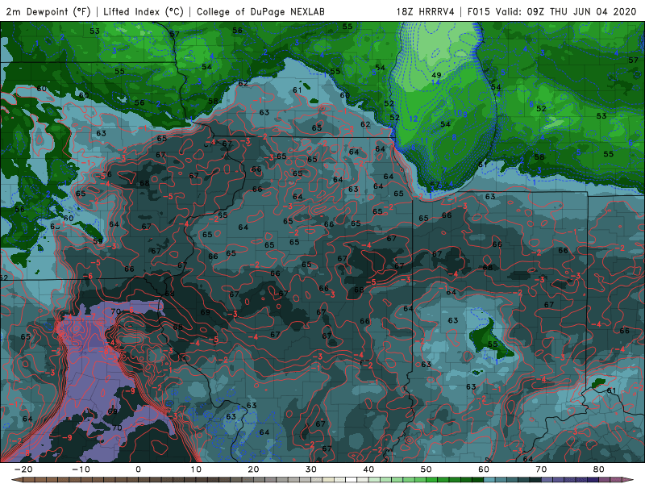Click the bright green colorbar segment at 50
The width and height of the screenshot is (645, 484).
[x=432, y=480]
